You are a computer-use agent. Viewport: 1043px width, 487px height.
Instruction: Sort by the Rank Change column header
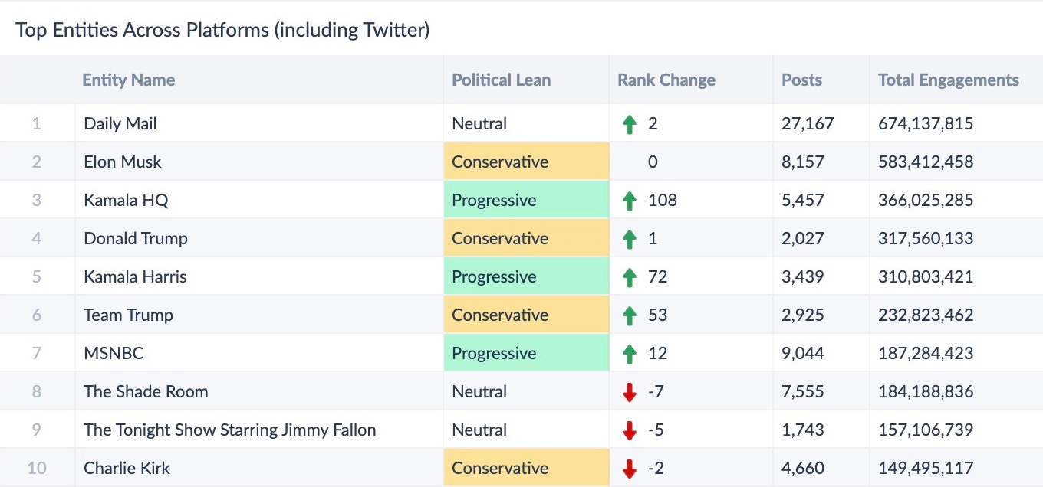[666, 80]
